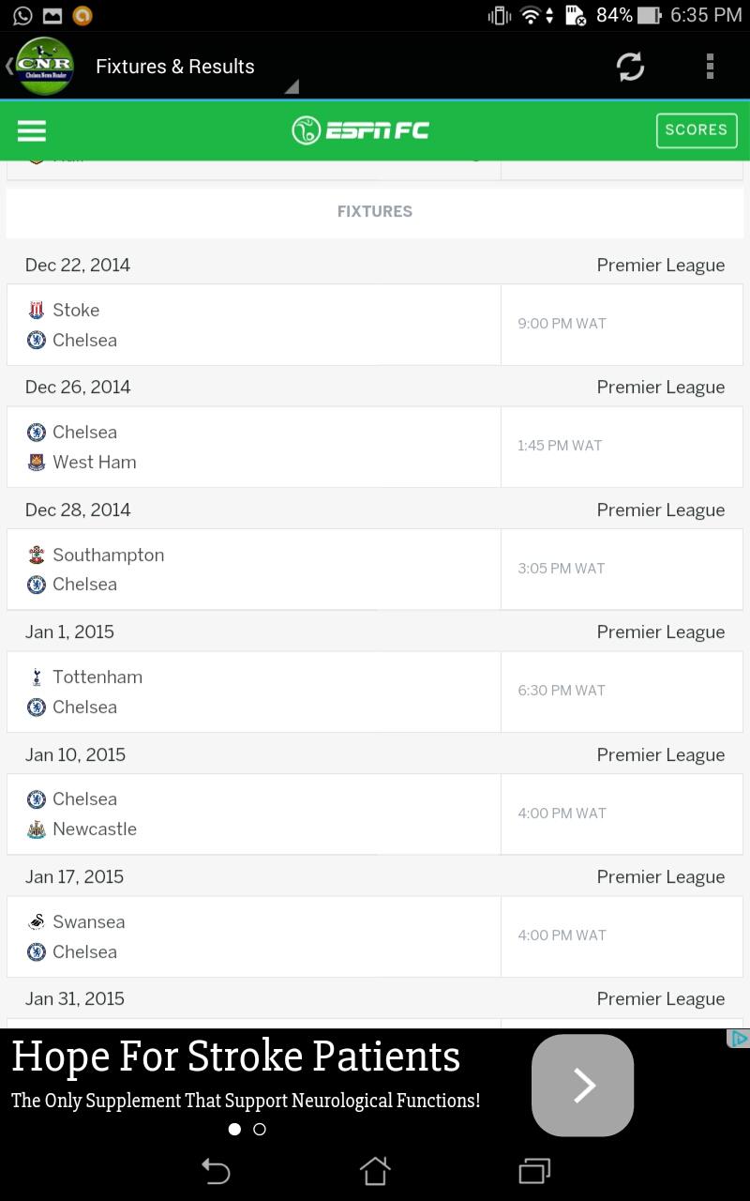Open the Southampton vs Chelsea fixture
The height and width of the screenshot is (1201, 750).
tap(375, 570)
